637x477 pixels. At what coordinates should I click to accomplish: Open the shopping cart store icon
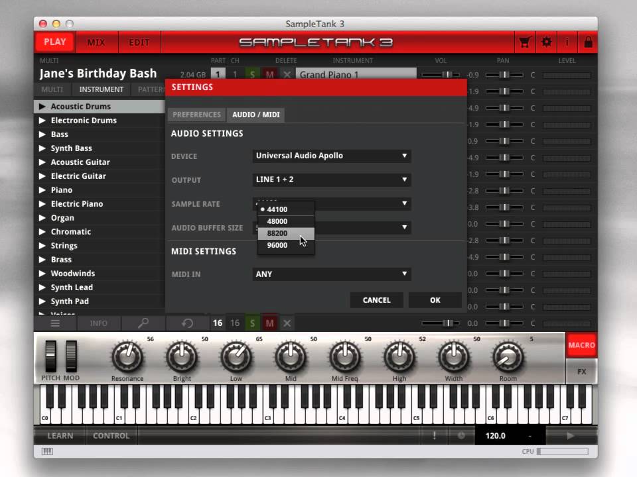click(x=524, y=42)
